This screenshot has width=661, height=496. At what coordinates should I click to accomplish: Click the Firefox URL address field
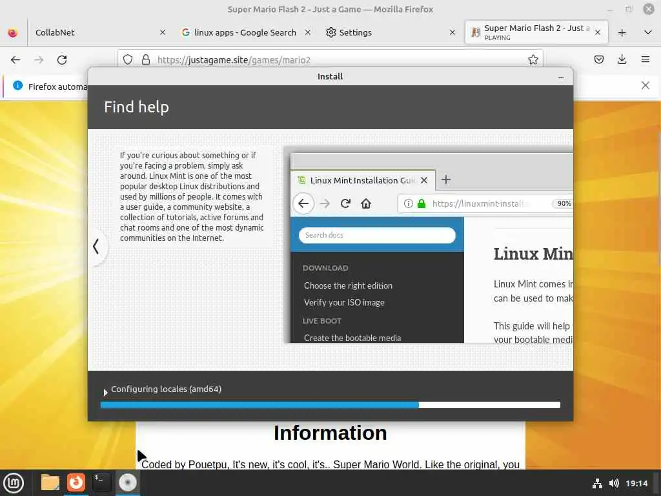click(330, 59)
